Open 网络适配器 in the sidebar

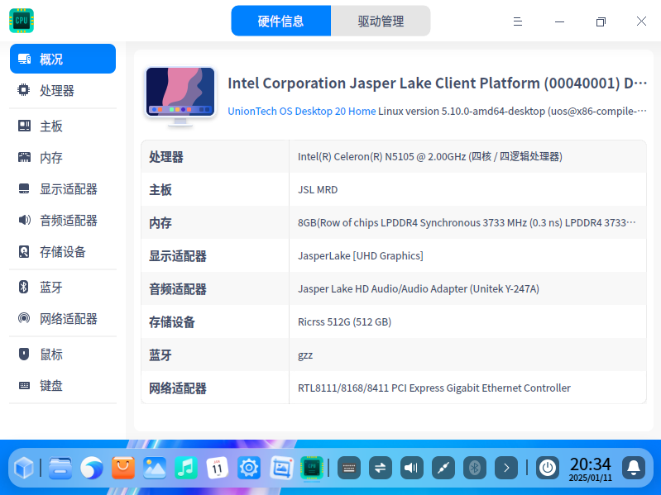[63, 319]
